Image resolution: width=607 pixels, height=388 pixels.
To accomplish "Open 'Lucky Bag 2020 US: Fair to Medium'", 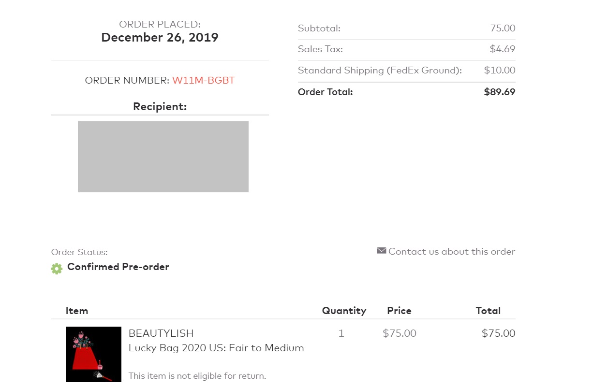I will 216,348.
